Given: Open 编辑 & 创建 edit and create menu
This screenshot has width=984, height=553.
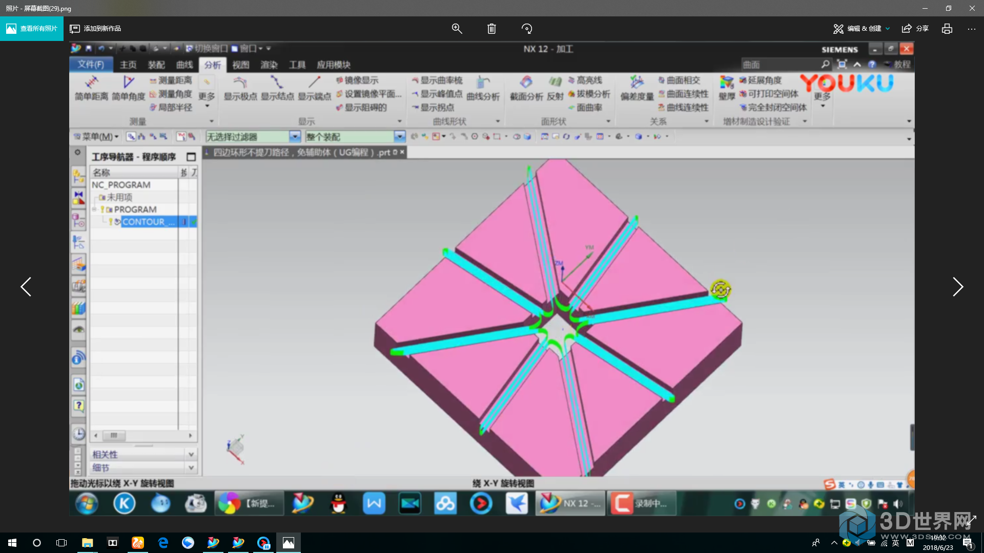Looking at the screenshot, I should pos(862,29).
